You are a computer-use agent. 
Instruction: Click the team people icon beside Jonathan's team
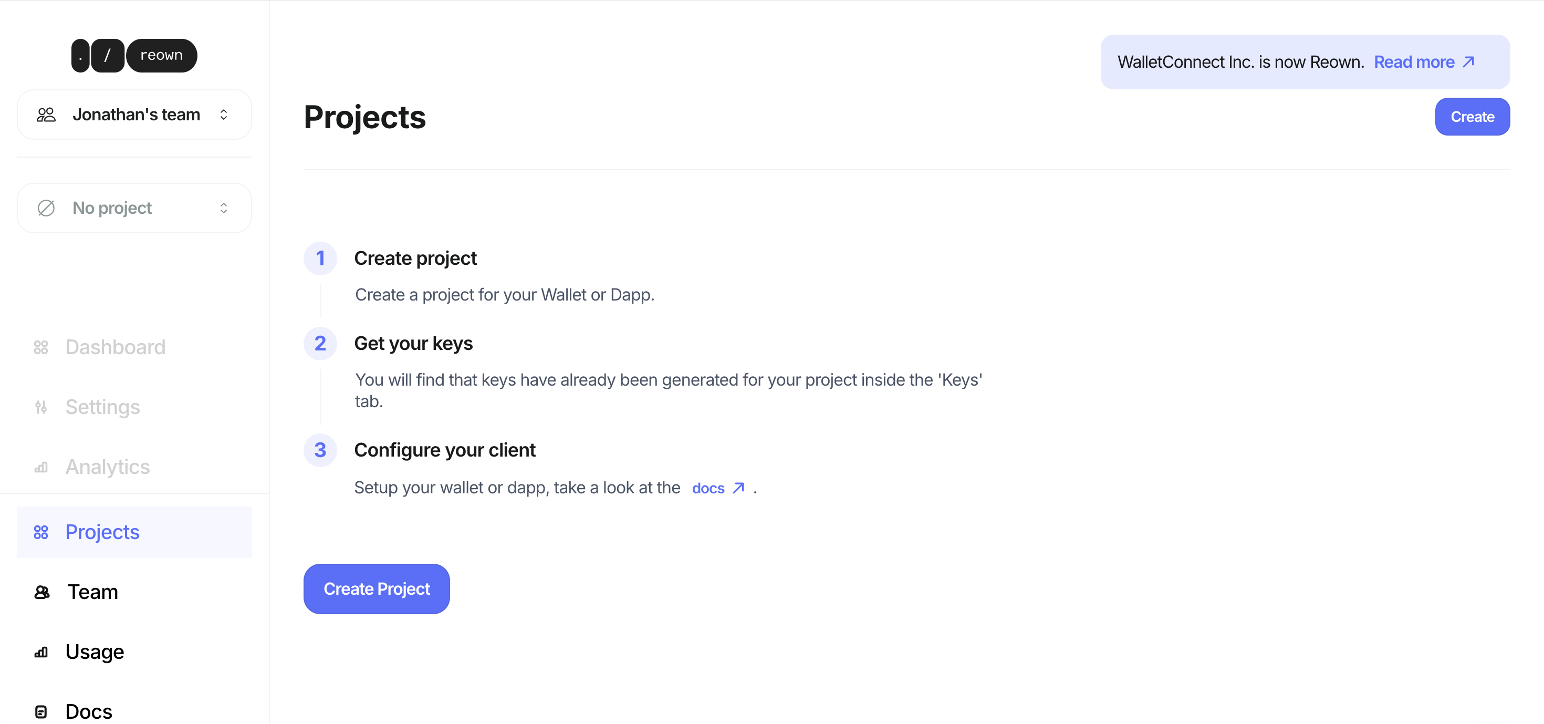click(46, 115)
